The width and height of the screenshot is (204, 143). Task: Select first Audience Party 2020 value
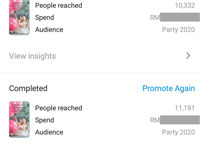(x=179, y=30)
